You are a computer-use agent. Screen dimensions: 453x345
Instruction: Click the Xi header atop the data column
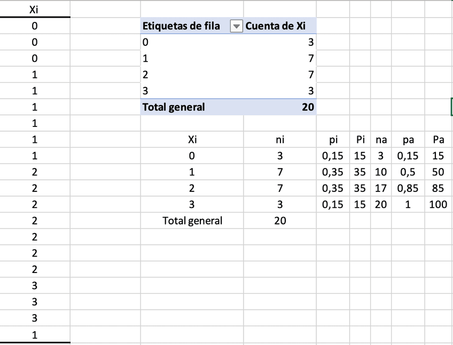point(35,9)
